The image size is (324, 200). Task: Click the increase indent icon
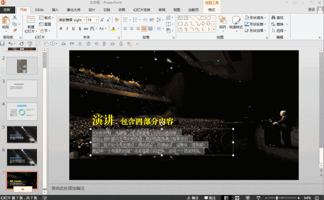(x=152, y=20)
